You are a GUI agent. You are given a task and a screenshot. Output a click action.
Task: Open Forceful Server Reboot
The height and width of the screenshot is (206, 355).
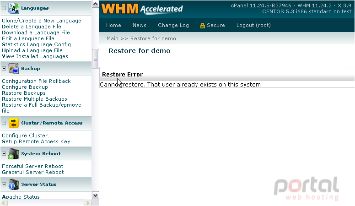coord(33,166)
